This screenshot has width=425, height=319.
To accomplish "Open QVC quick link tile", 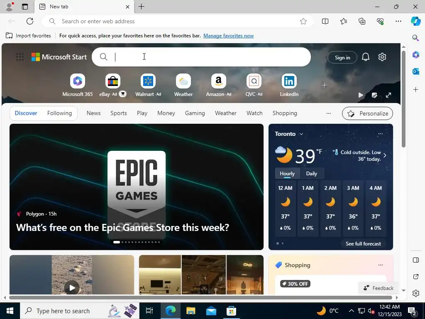I will coord(254,85).
